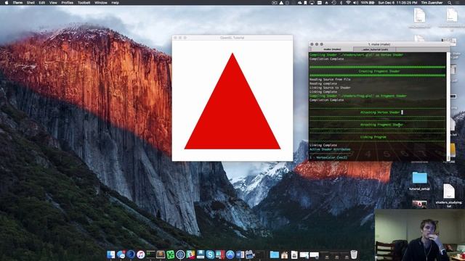
Task: Click the Tim Zuercher user name in menu bar
Action: tap(432, 3)
